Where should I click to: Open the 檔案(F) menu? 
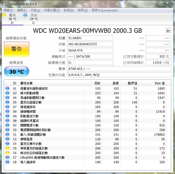pyautogui.click(x=8, y=10)
